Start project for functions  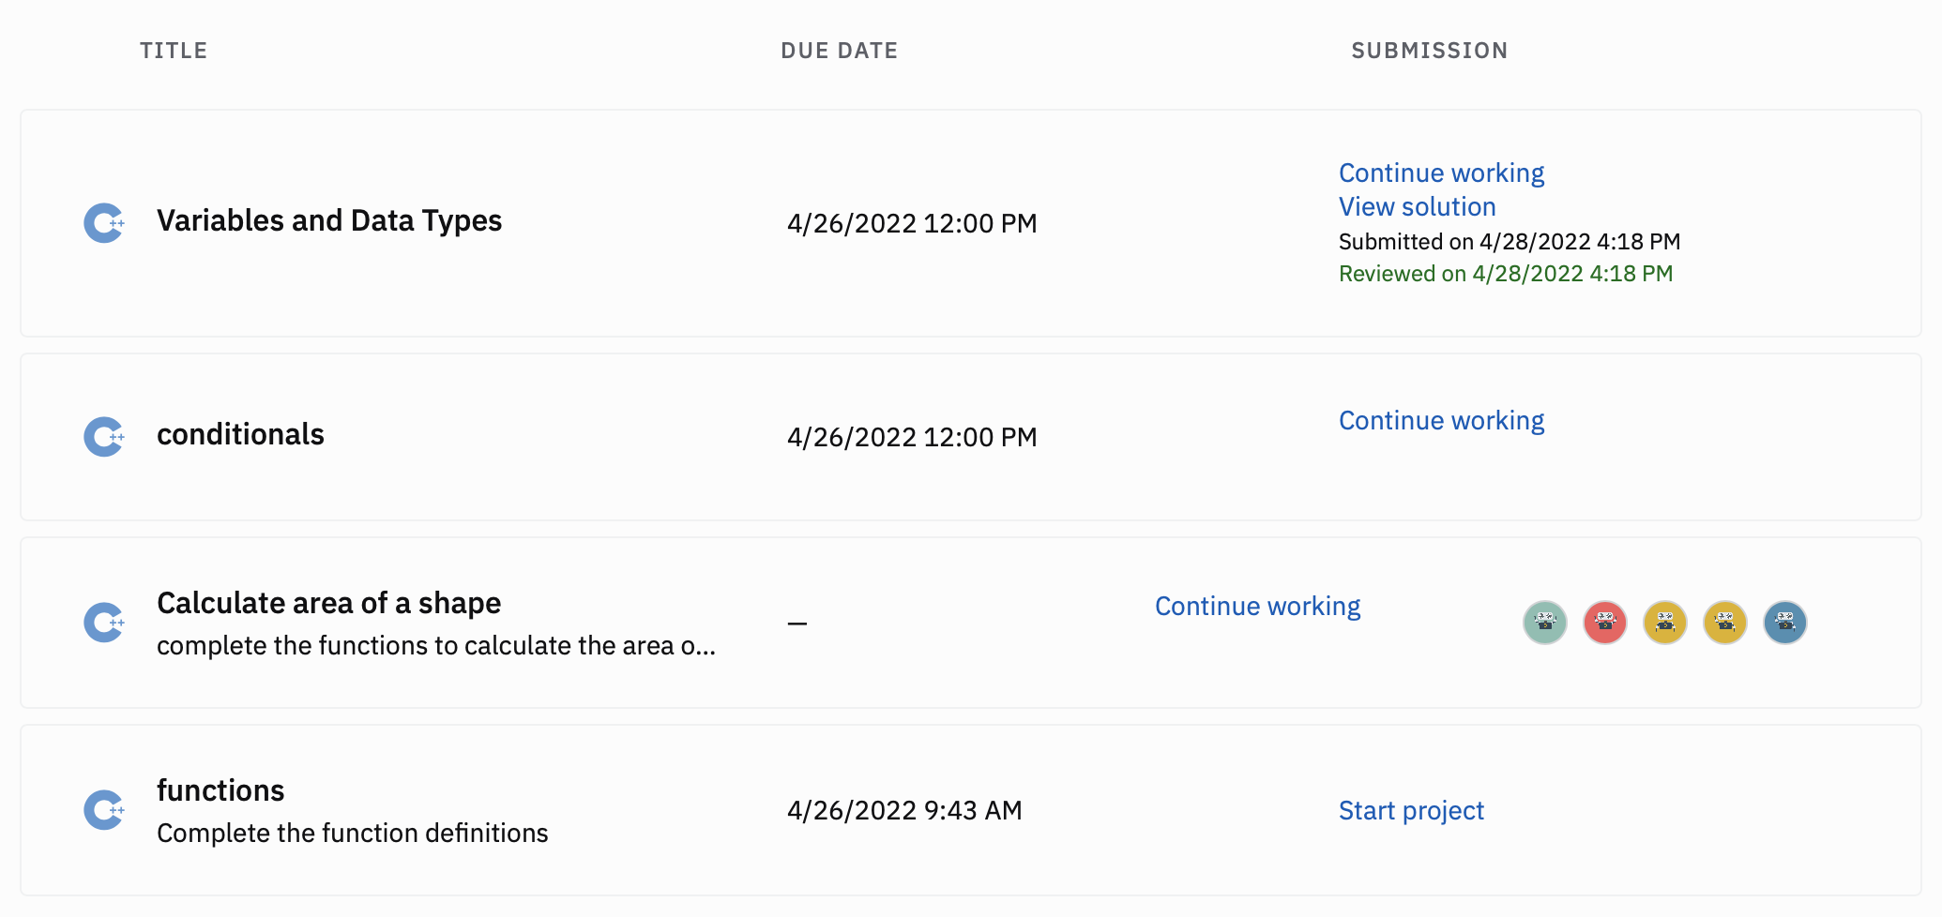click(1411, 811)
